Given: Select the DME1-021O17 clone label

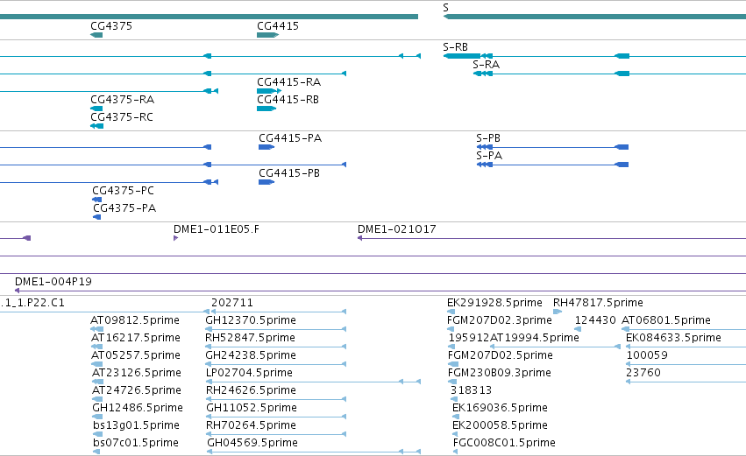Looking at the screenshot, I should [x=397, y=229].
